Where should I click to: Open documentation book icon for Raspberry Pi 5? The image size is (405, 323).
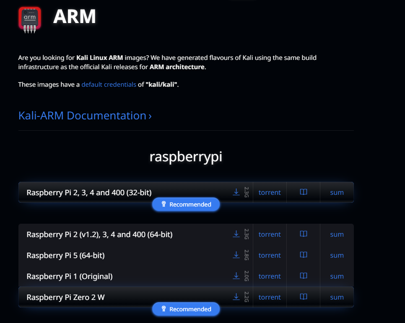304,255
